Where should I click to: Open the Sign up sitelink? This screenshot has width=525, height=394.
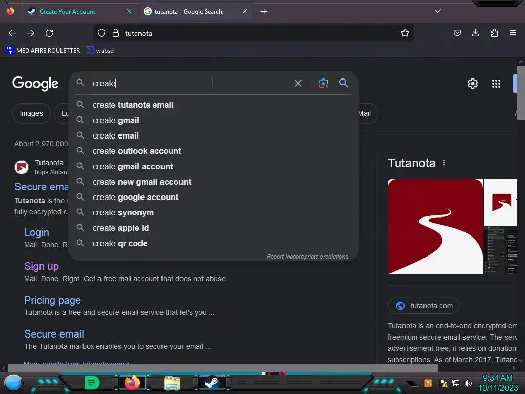pos(42,266)
